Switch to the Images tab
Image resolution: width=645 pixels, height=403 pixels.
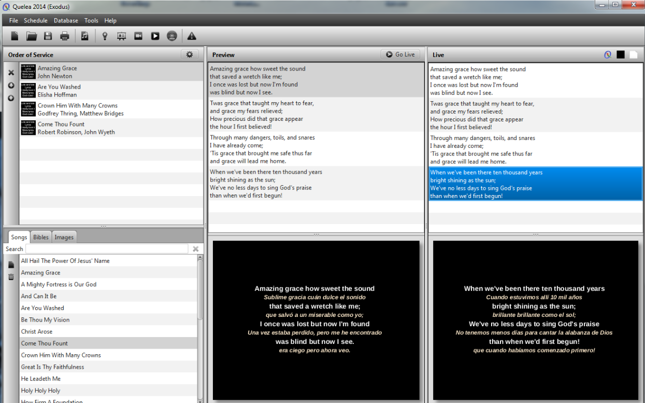[64, 237]
